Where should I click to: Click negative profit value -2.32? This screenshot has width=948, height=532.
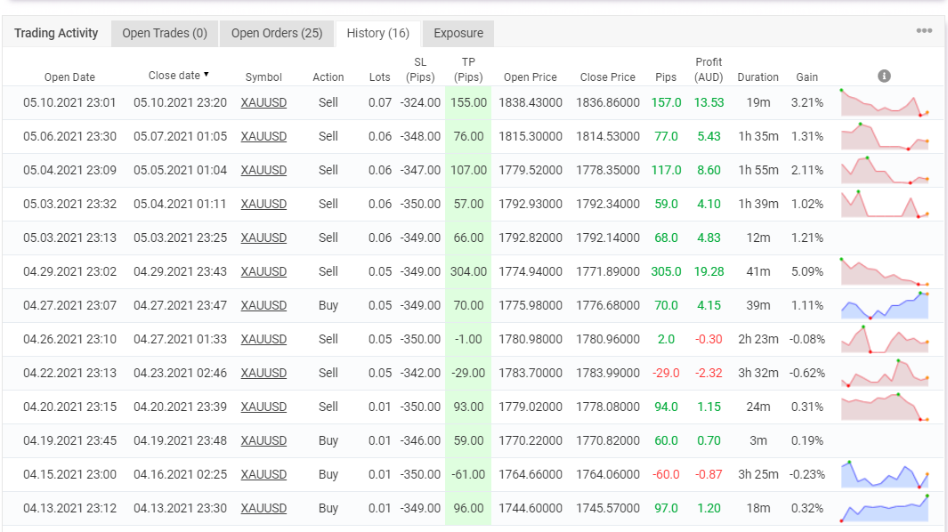[x=709, y=374]
